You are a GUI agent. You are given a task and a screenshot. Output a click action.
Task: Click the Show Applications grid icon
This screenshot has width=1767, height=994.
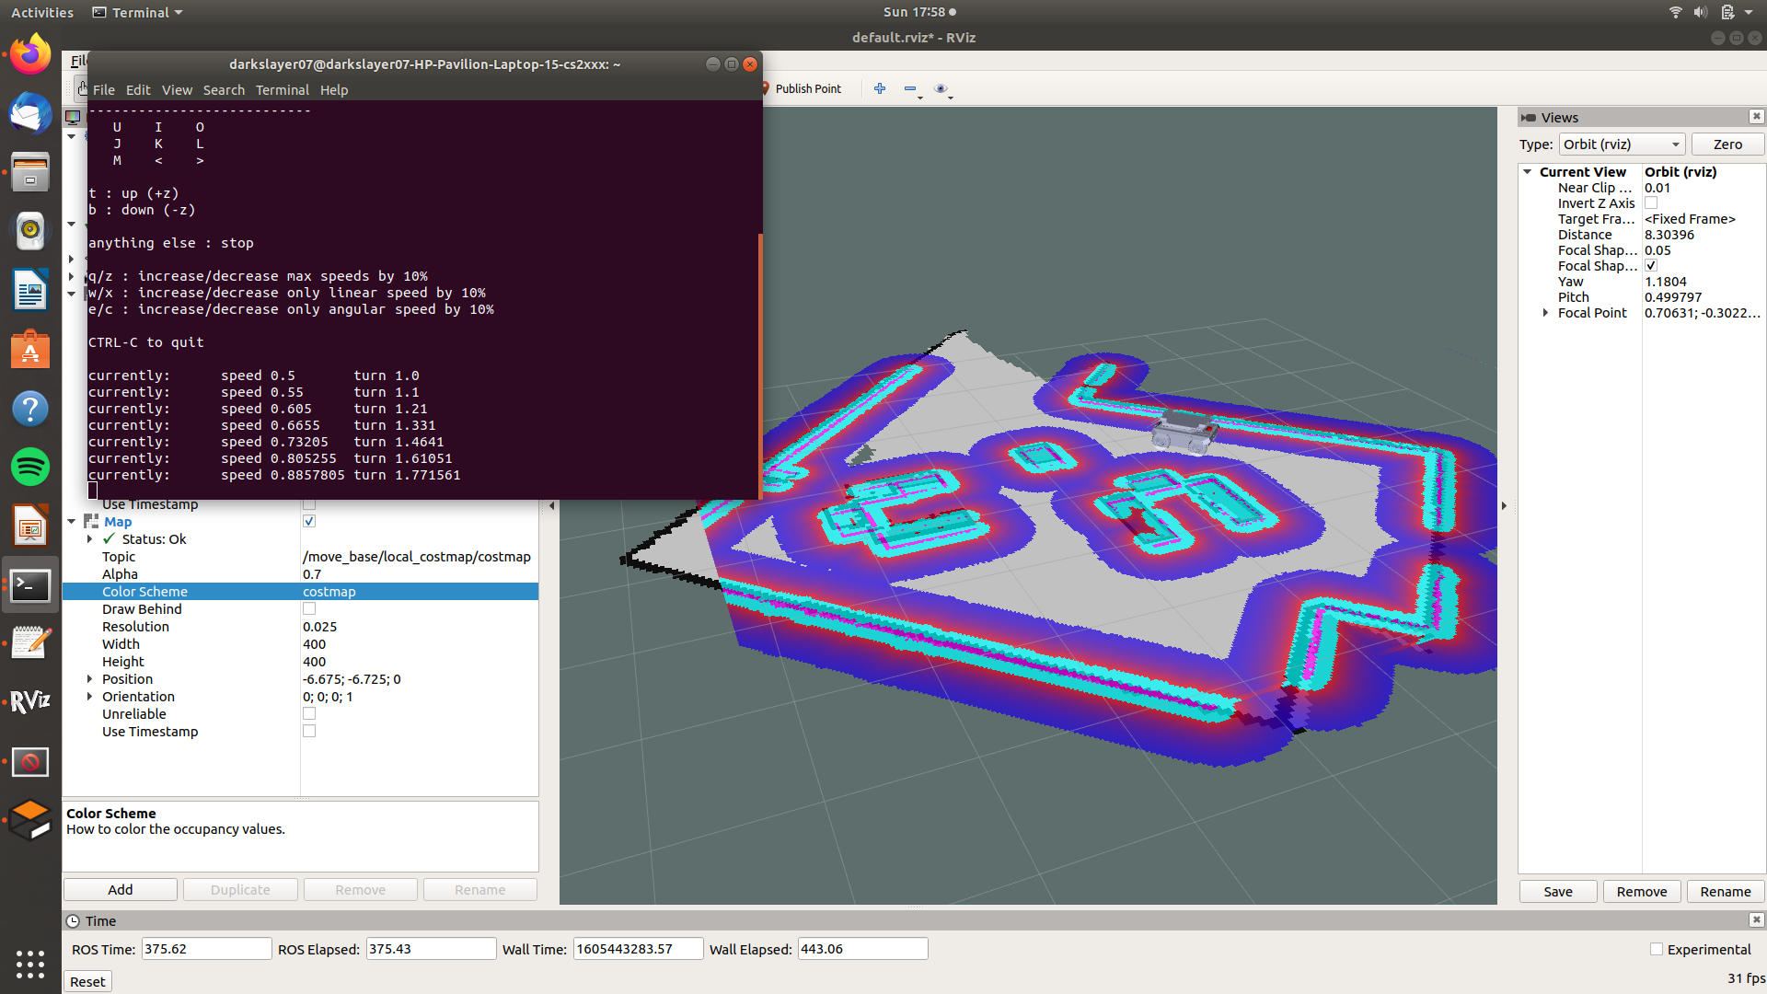click(30, 965)
